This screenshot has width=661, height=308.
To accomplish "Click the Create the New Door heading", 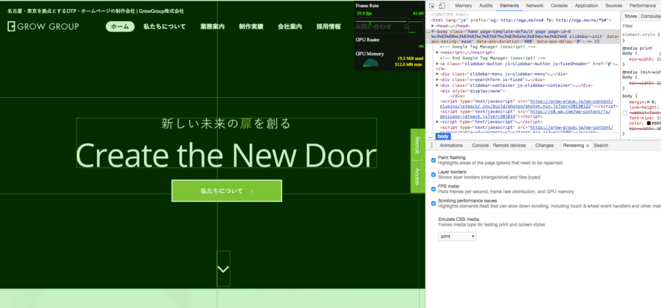I will click(226, 155).
